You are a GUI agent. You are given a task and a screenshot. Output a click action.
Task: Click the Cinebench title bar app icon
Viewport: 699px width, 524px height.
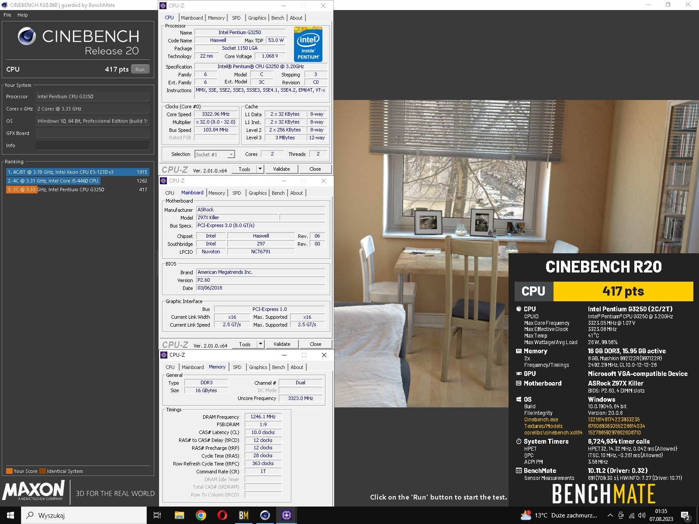pyautogui.click(x=5, y=5)
